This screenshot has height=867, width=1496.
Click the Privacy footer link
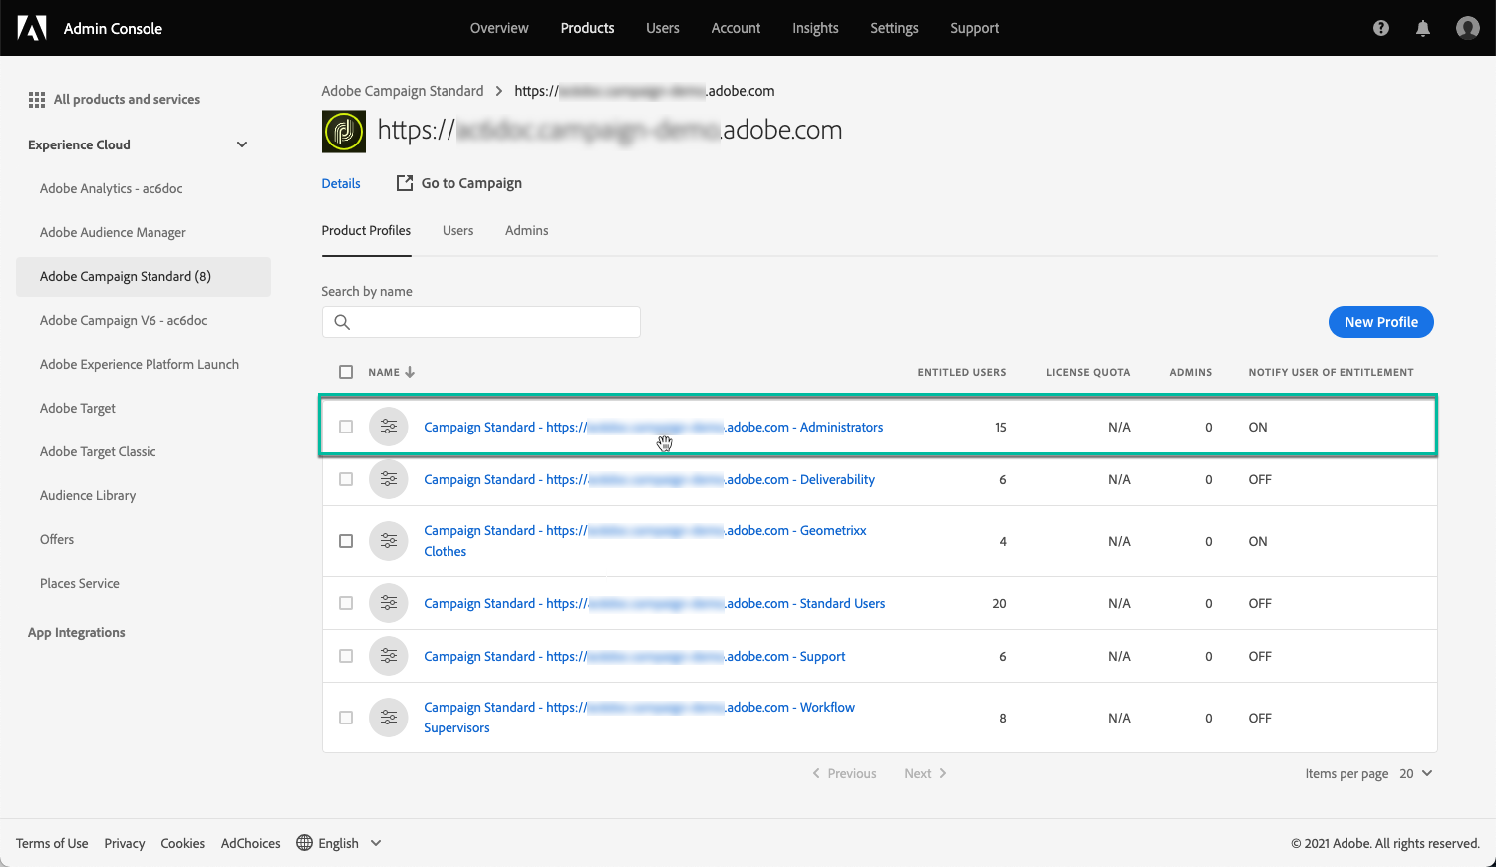coord(125,843)
